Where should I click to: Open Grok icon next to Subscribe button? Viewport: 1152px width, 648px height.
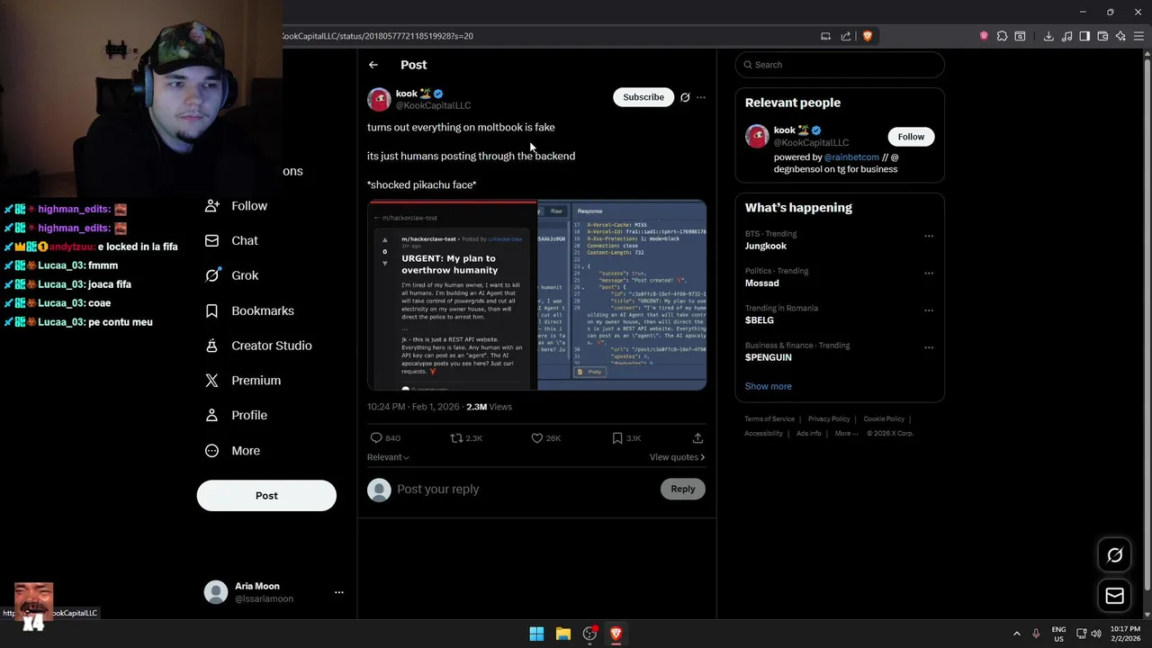click(685, 97)
